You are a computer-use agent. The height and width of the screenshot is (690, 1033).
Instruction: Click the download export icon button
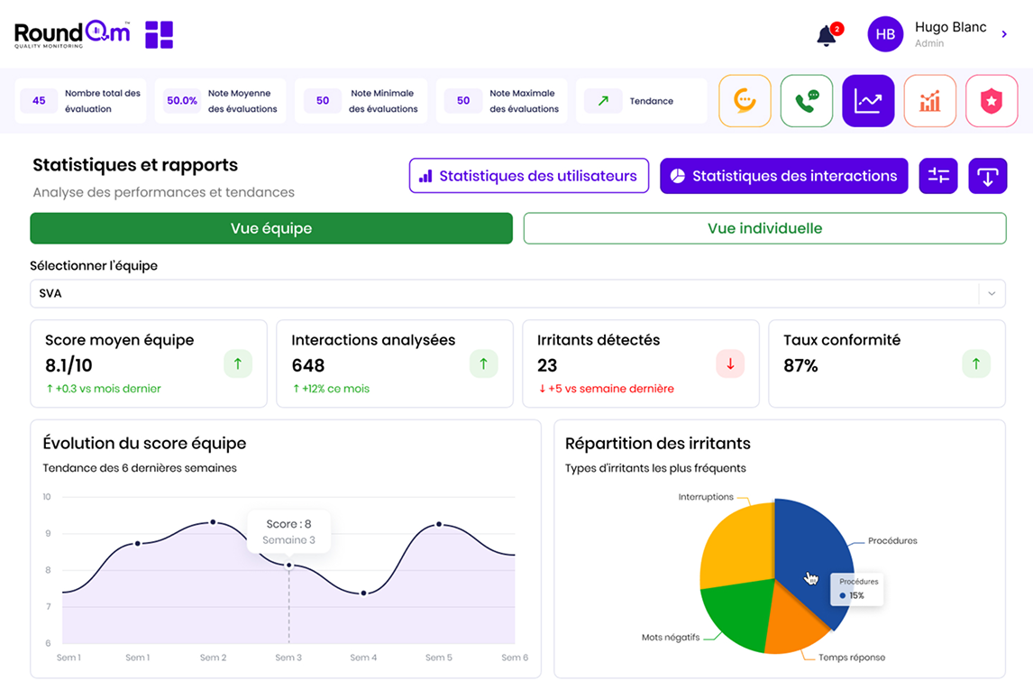click(x=987, y=176)
